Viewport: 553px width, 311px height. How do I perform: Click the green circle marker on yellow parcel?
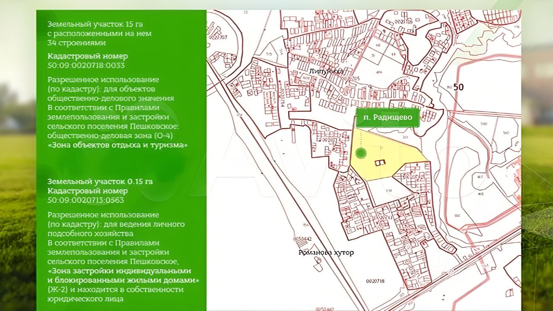pos(361,153)
